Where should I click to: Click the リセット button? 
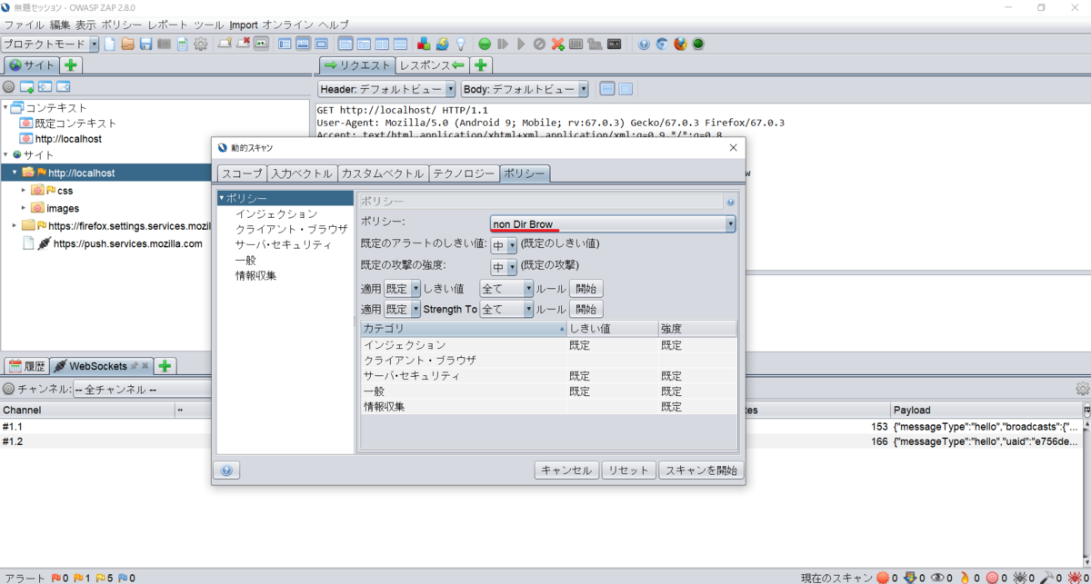[x=628, y=470]
